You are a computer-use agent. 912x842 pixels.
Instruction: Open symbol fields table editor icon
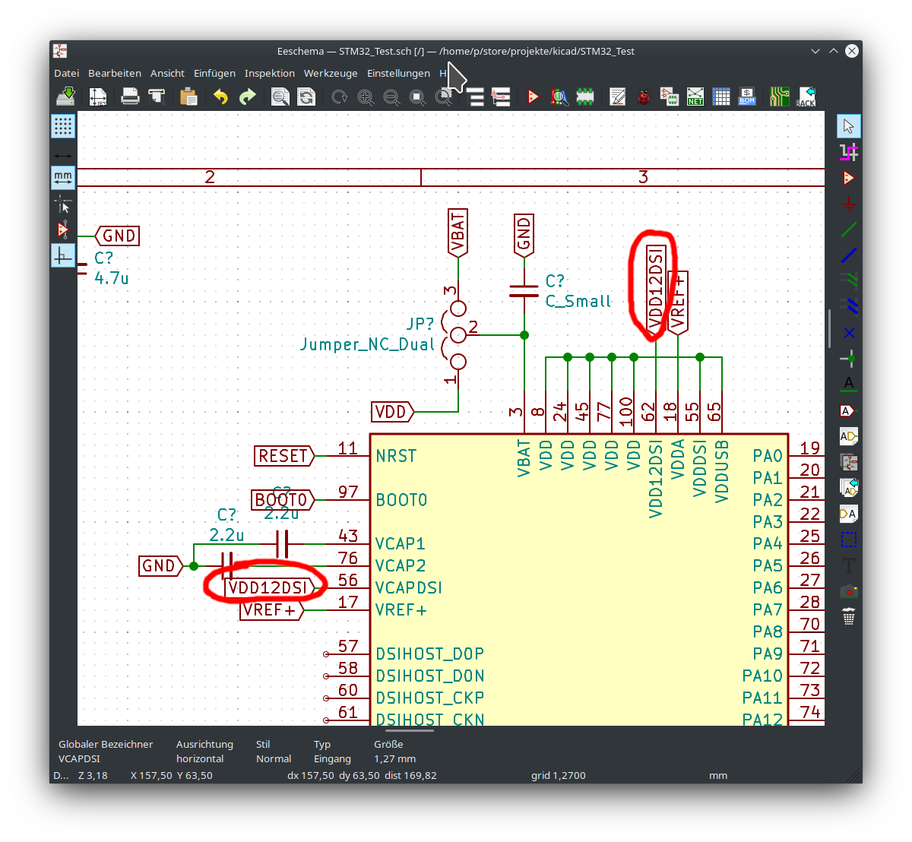[x=721, y=97]
